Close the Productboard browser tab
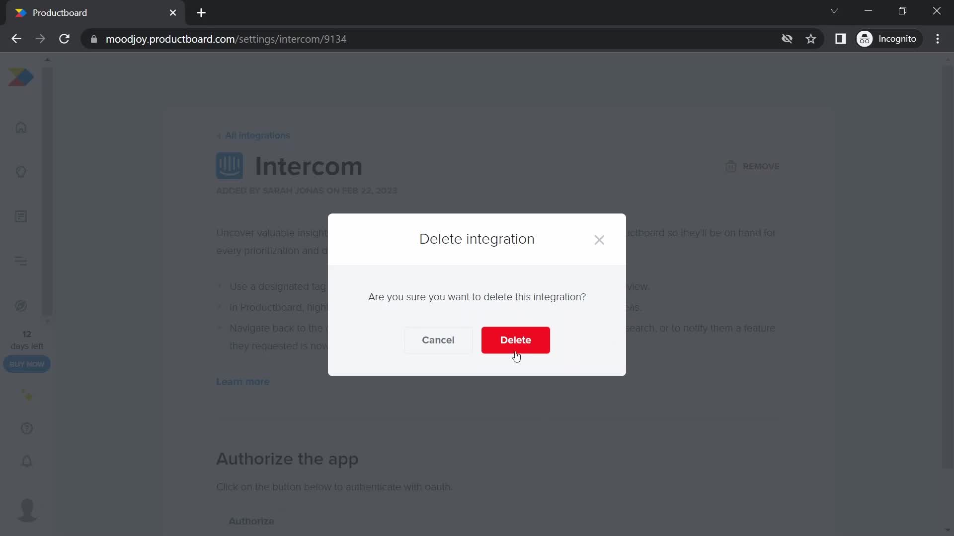954x536 pixels. (x=173, y=13)
